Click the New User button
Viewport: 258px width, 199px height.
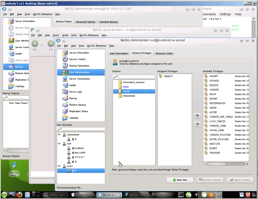(180, 180)
